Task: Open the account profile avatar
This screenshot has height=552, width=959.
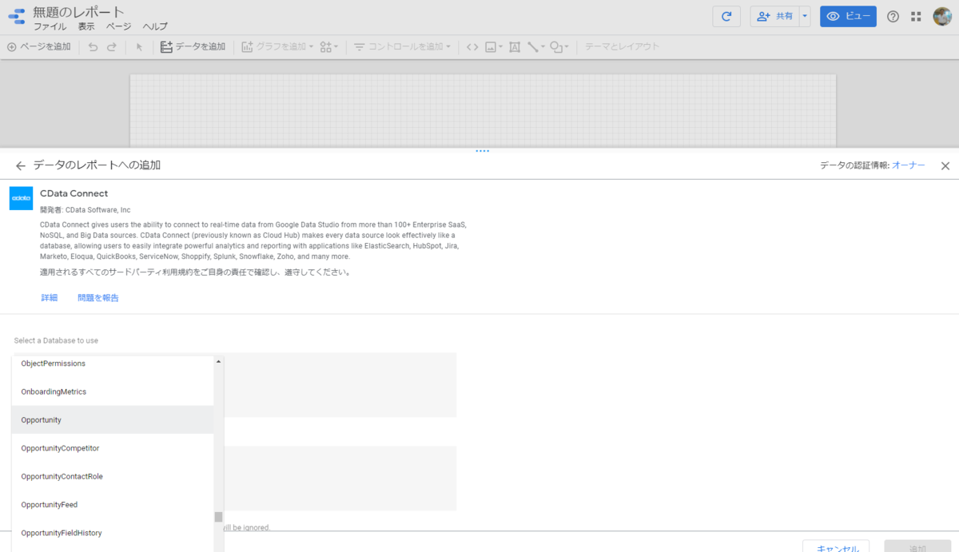Action: pyautogui.click(x=942, y=16)
